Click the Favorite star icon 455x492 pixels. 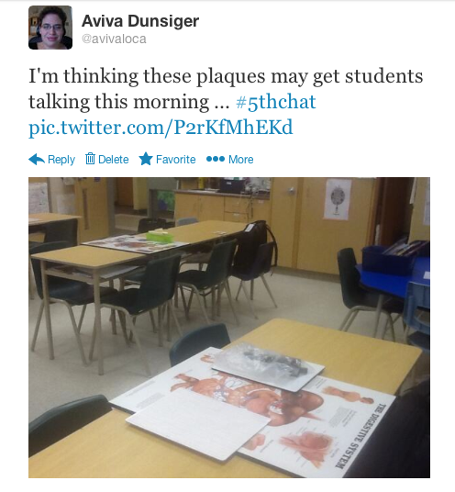[146, 159]
